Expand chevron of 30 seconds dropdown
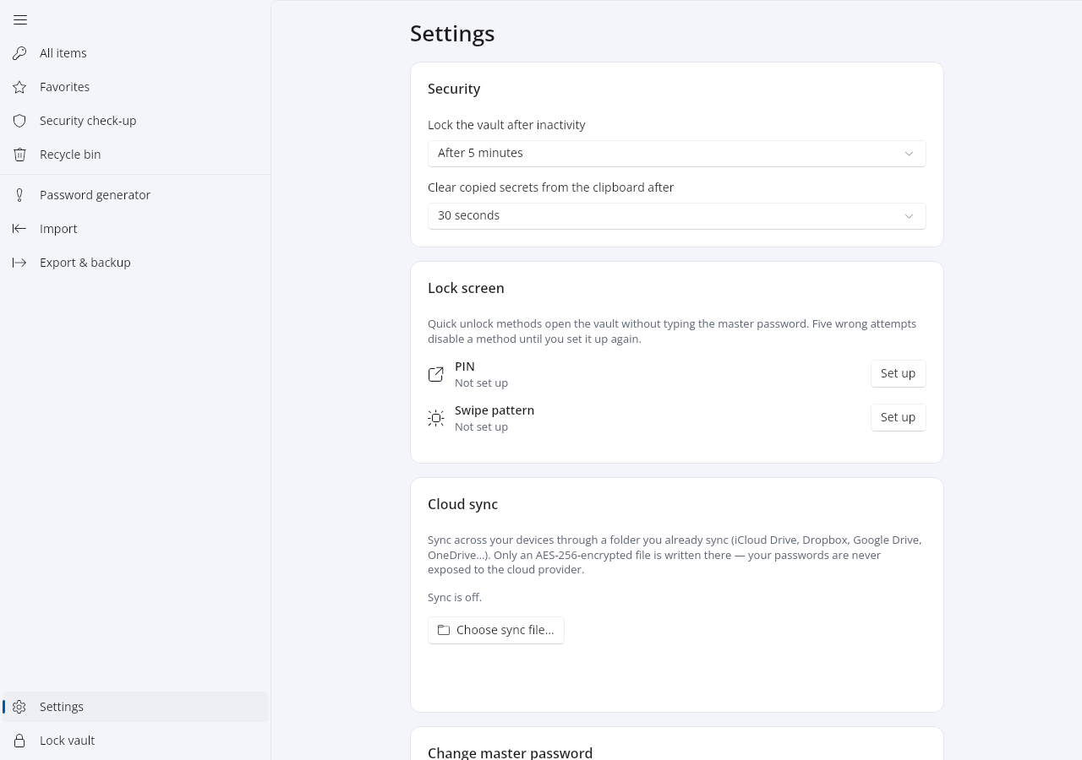The height and width of the screenshot is (760, 1082). point(910,216)
